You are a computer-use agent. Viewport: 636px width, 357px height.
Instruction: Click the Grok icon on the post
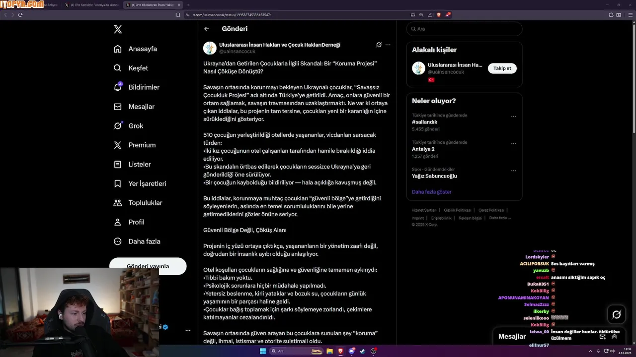click(379, 45)
